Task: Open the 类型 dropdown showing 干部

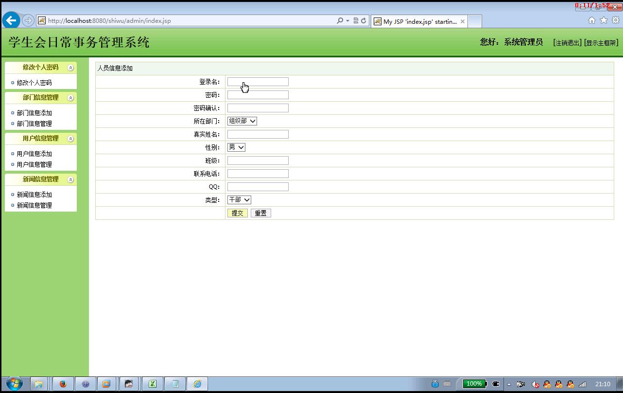Action: coord(239,199)
